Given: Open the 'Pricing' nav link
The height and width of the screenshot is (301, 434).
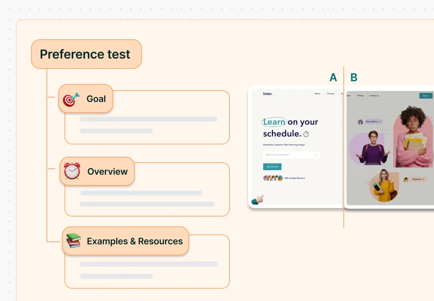Looking at the screenshot, I should (360, 96).
